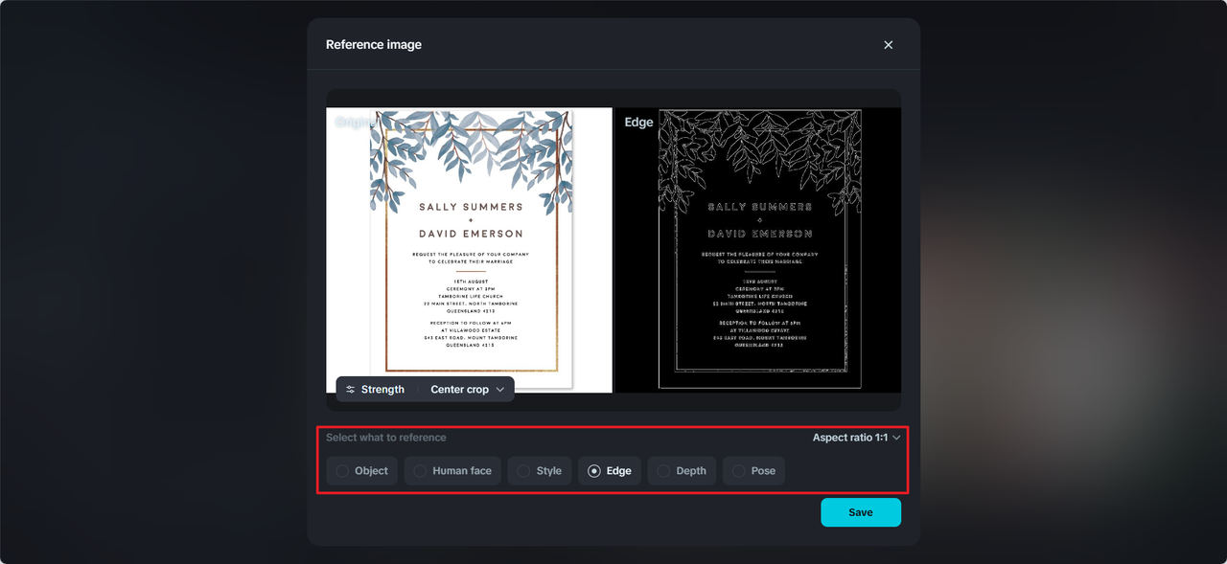
Task: Open the Strength adjustment control
Action: [x=375, y=390]
